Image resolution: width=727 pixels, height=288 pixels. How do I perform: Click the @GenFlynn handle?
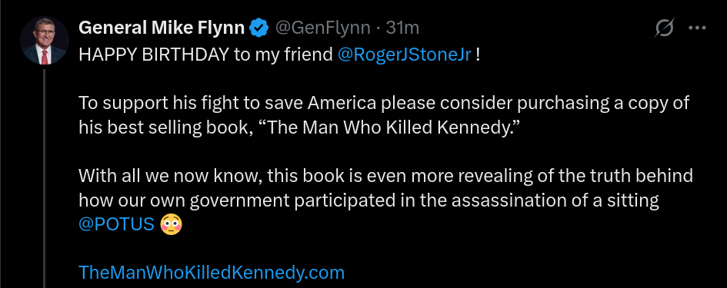coord(323,28)
